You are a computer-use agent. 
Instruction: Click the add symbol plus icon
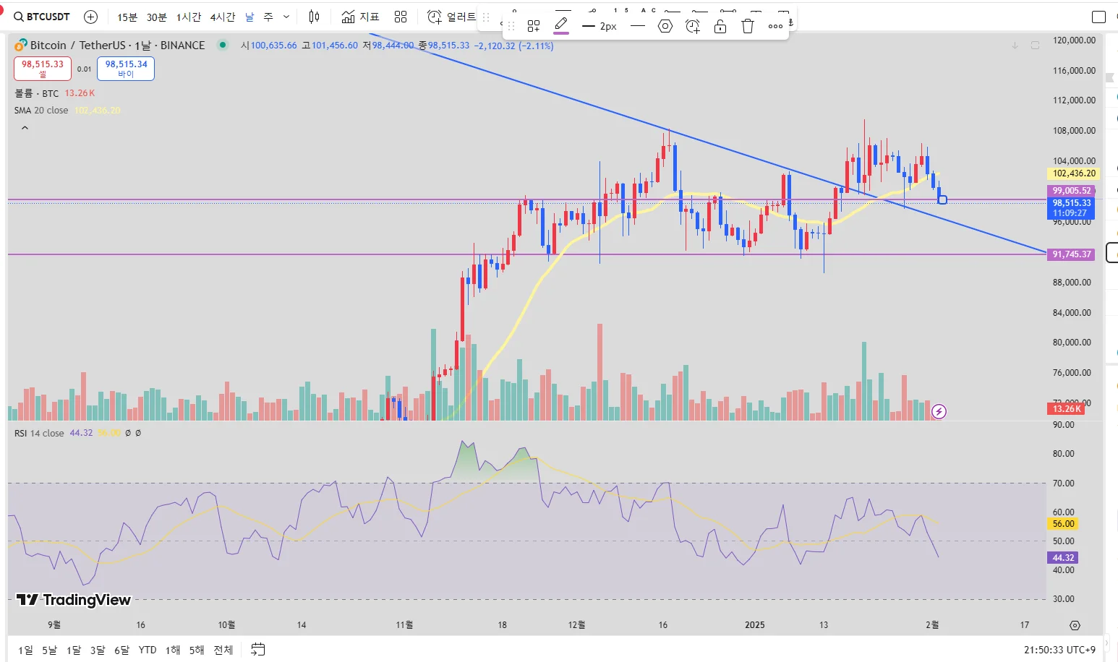click(90, 17)
